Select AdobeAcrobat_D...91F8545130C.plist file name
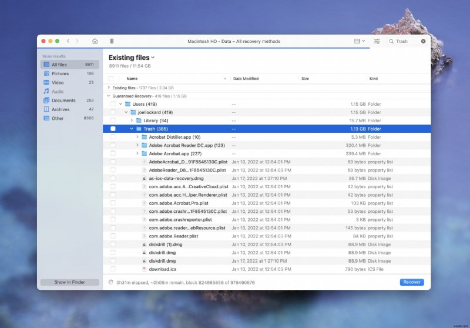470x328 pixels. pos(188,162)
